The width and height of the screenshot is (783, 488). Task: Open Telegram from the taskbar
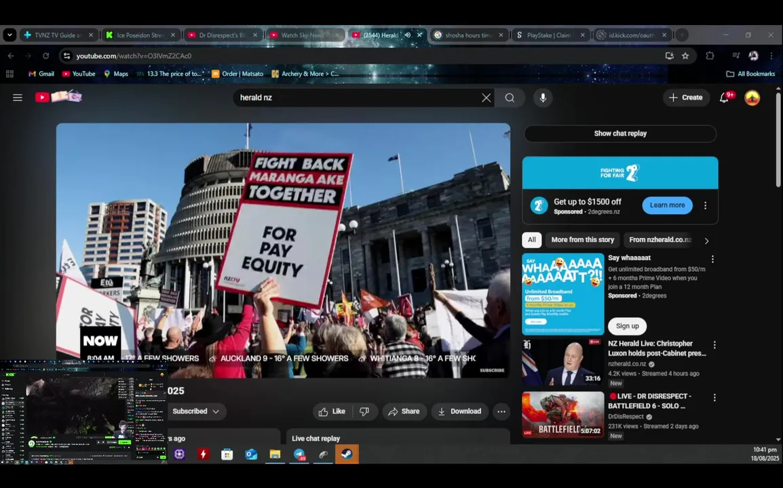click(x=299, y=454)
